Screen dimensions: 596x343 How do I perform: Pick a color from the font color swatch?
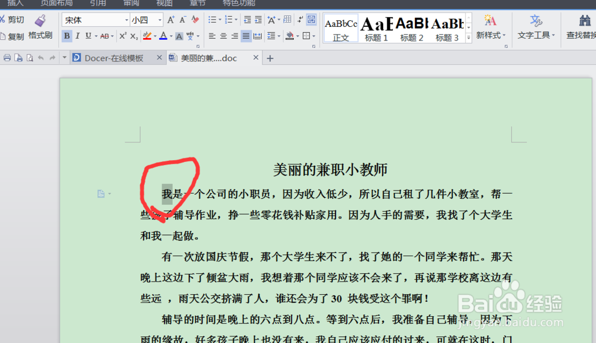point(164,36)
